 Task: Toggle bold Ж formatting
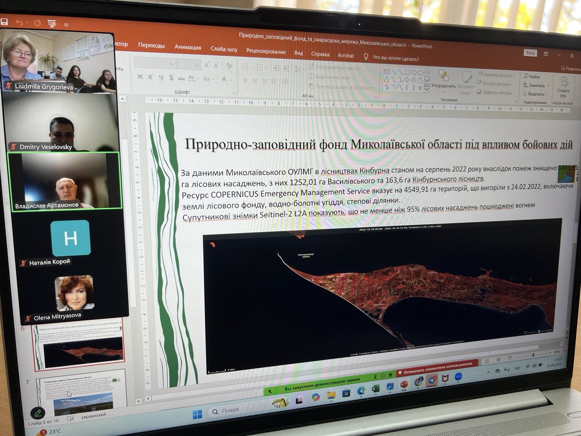coord(140,77)
